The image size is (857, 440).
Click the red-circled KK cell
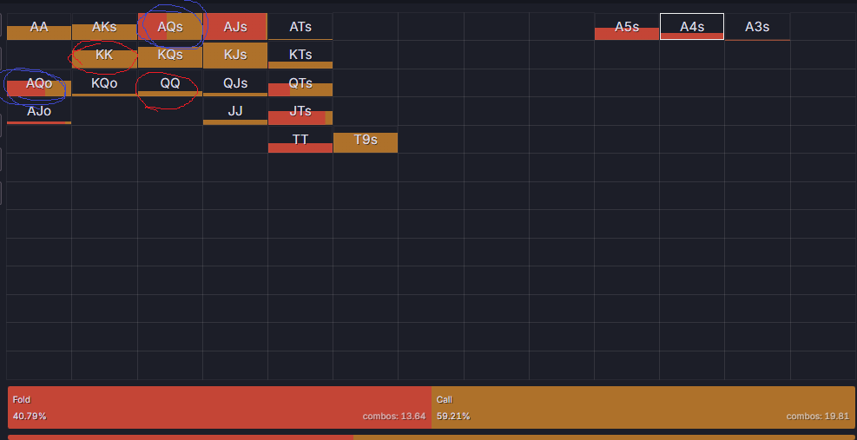coord(104,56)
